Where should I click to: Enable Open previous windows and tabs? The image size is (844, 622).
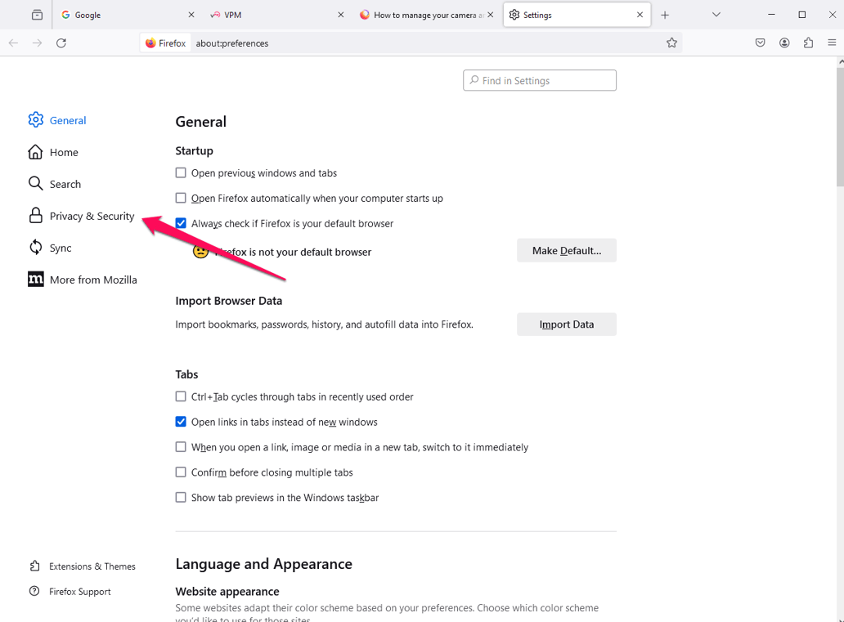(x=180, y=172)
